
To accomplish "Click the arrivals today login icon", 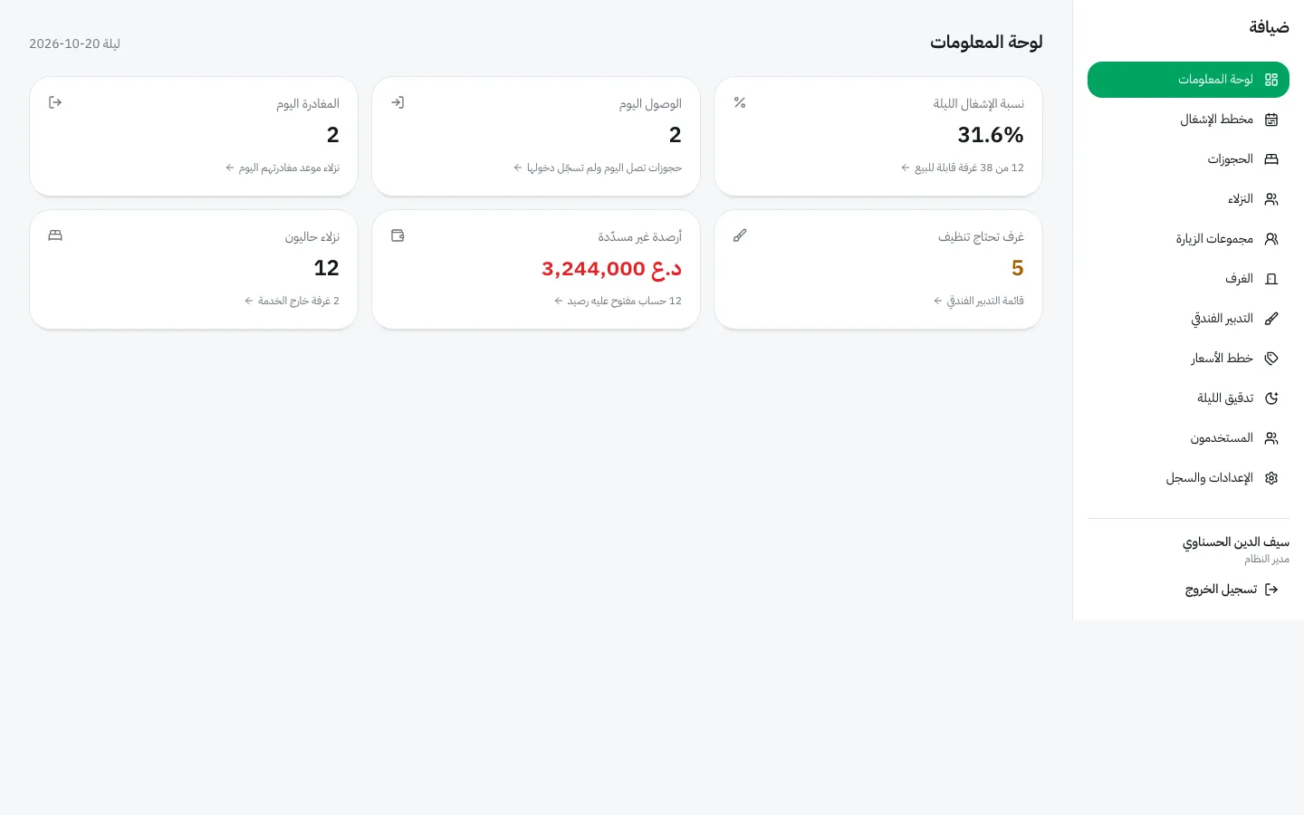I will pos(398,102).
